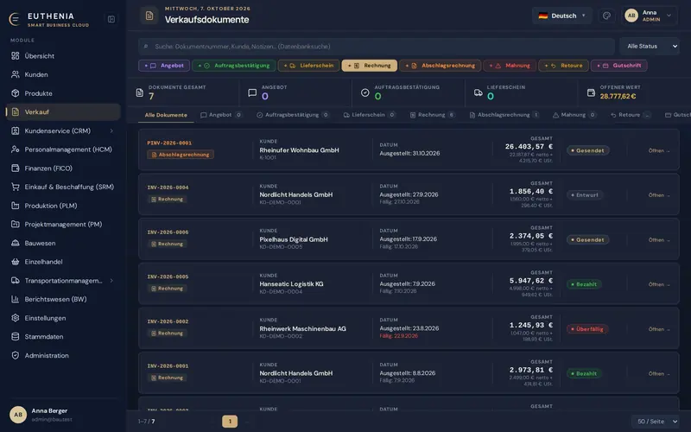Expand Kundenservice (CRM) submenu
The height and width of the screenshot is (432, 691).
(111, 131)
